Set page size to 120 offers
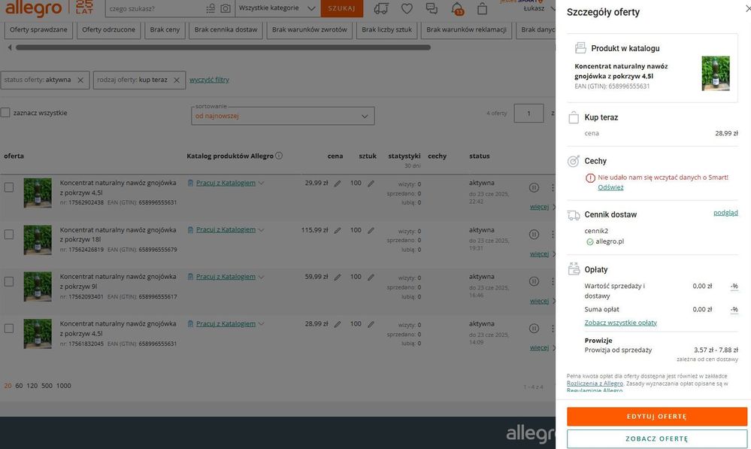The width and height of the screenshot is (751, 449). (x=32, y=386)
